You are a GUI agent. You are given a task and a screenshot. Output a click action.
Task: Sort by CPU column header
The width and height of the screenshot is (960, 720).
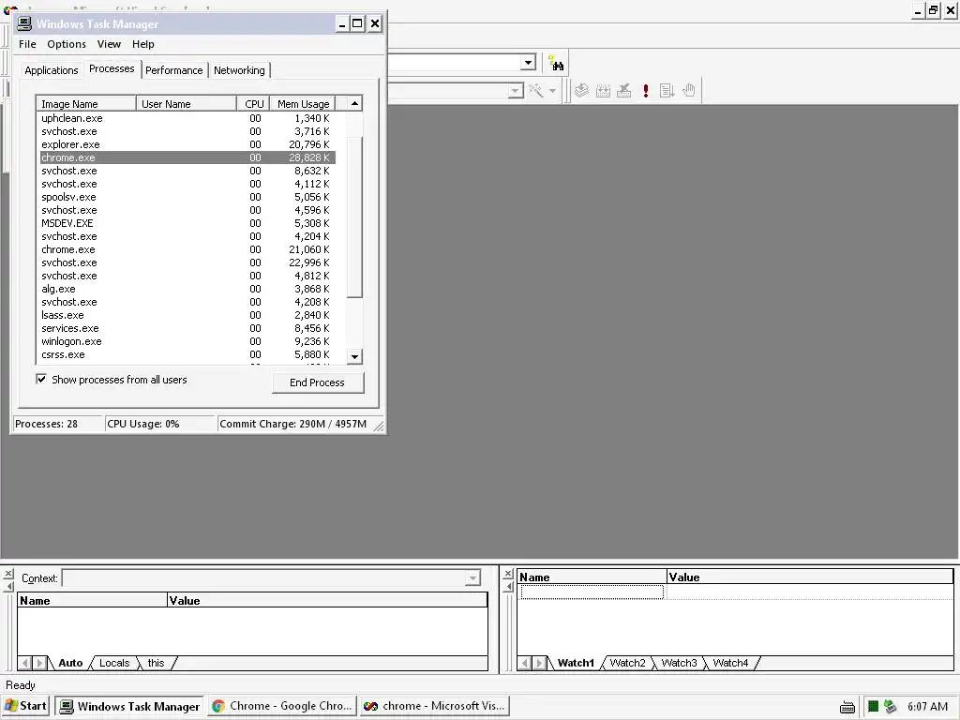coord(253,104)
